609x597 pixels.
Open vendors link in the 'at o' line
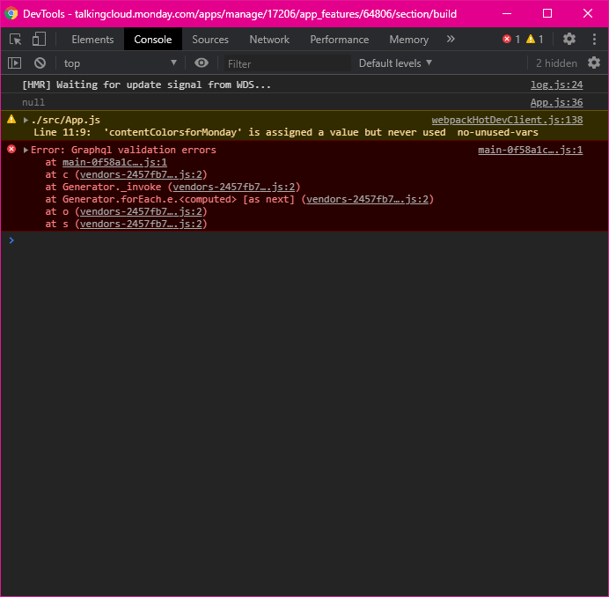[x=141, y=211]
